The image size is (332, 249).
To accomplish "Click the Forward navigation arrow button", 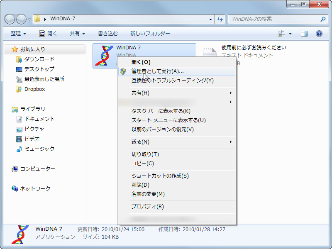I will click(x=21, y=19).
